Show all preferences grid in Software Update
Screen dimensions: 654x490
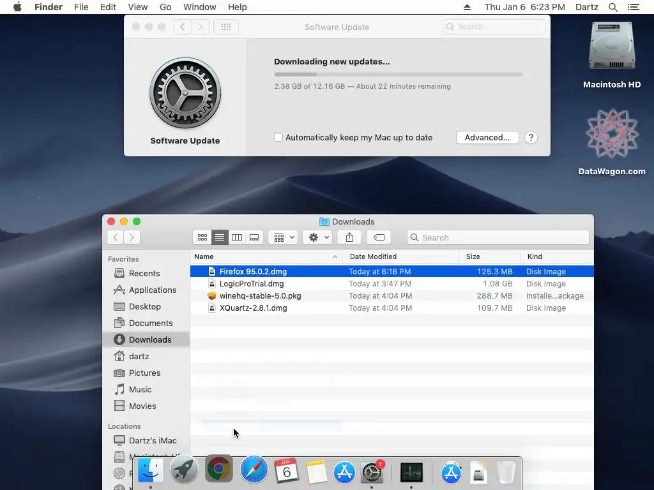coord(226,27)
